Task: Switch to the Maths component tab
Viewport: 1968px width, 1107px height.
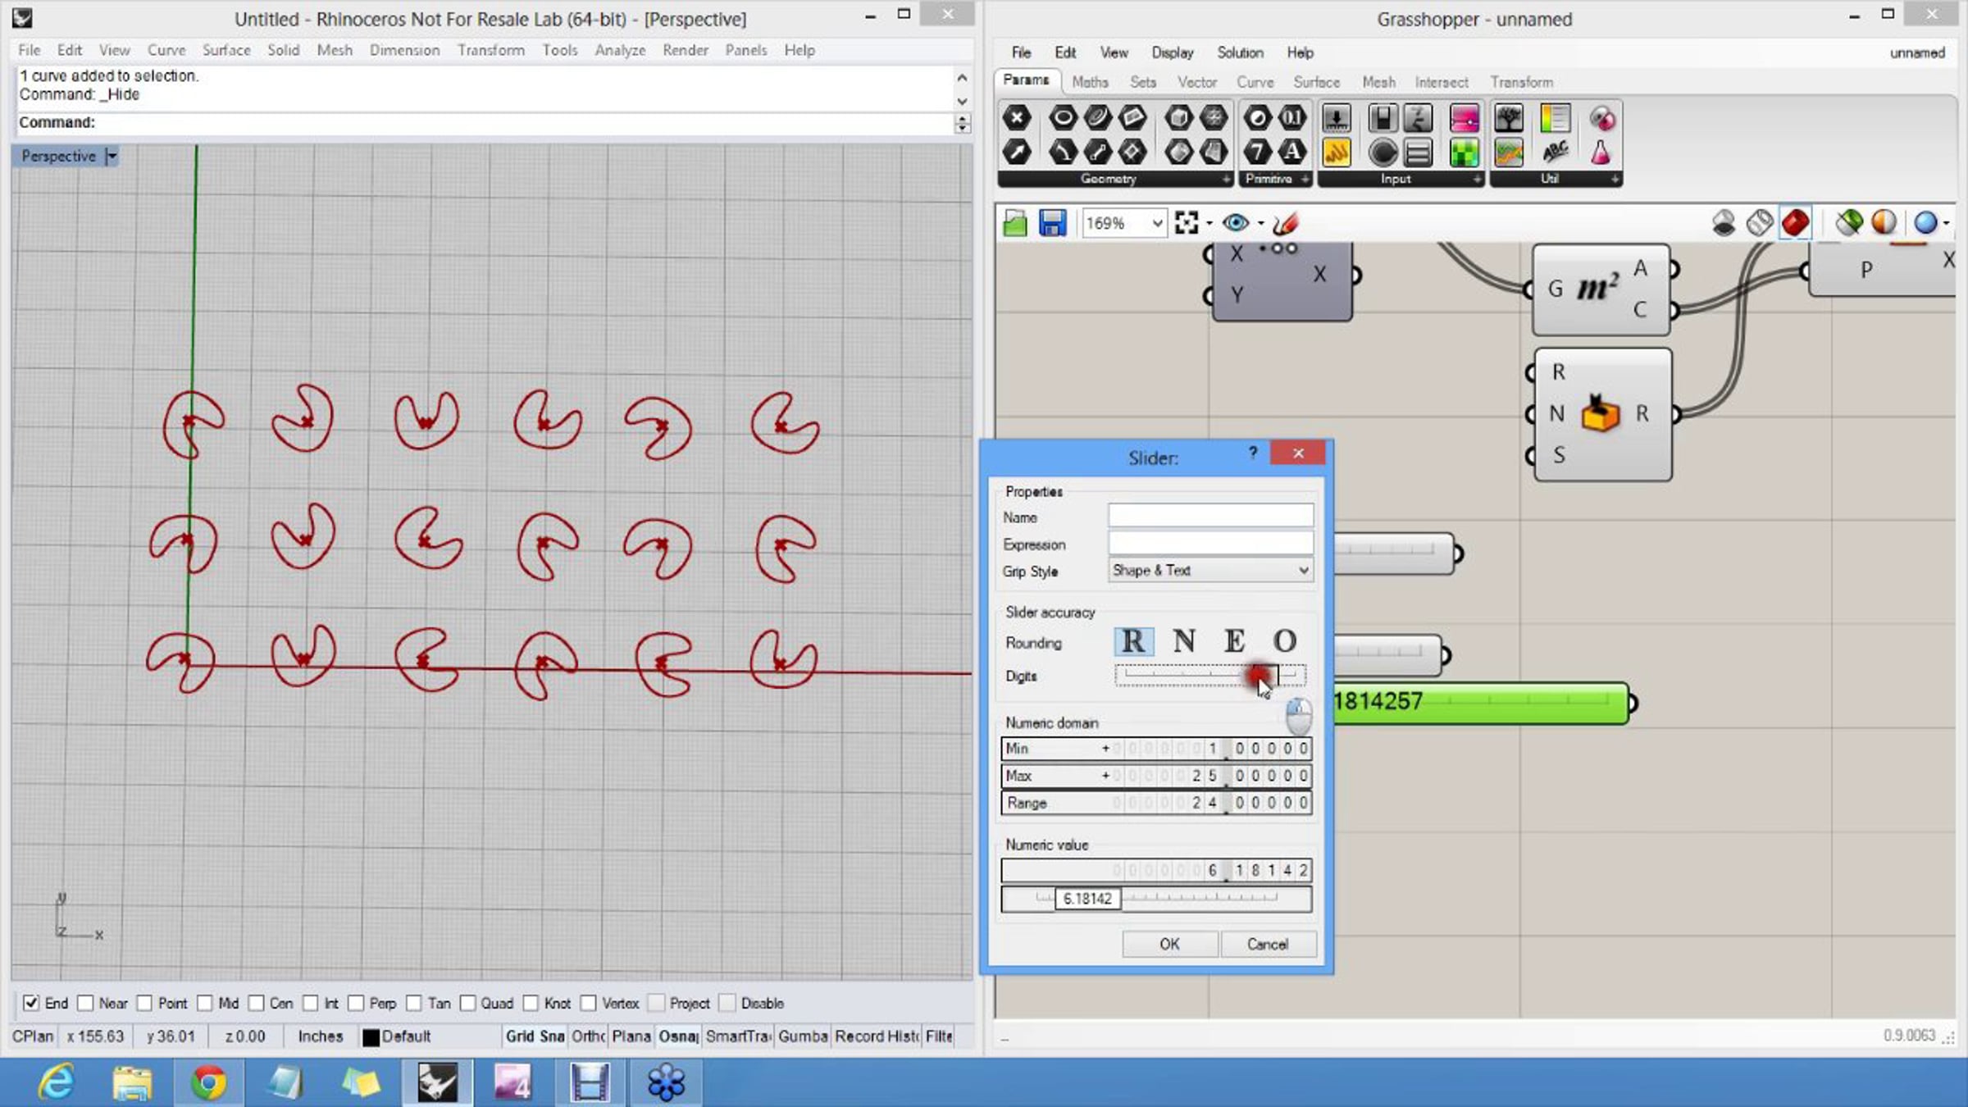Action: point(1090,82)
